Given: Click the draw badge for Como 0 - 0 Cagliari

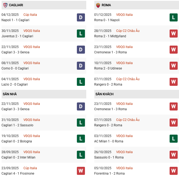Looking at the screenshot, I should coord(81,66).
